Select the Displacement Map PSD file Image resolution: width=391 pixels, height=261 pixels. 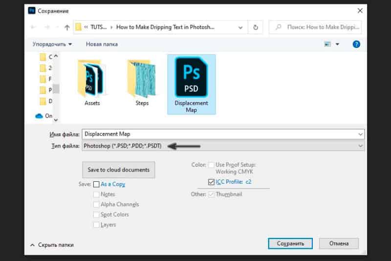pos(191,85)
